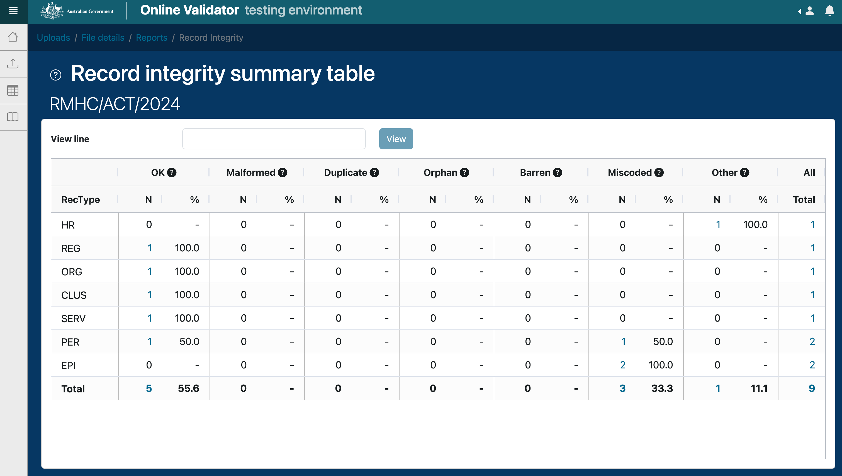The image size is (842, 476).
Task: Click Total row All count 9
Action: click(x=811, y=388)
